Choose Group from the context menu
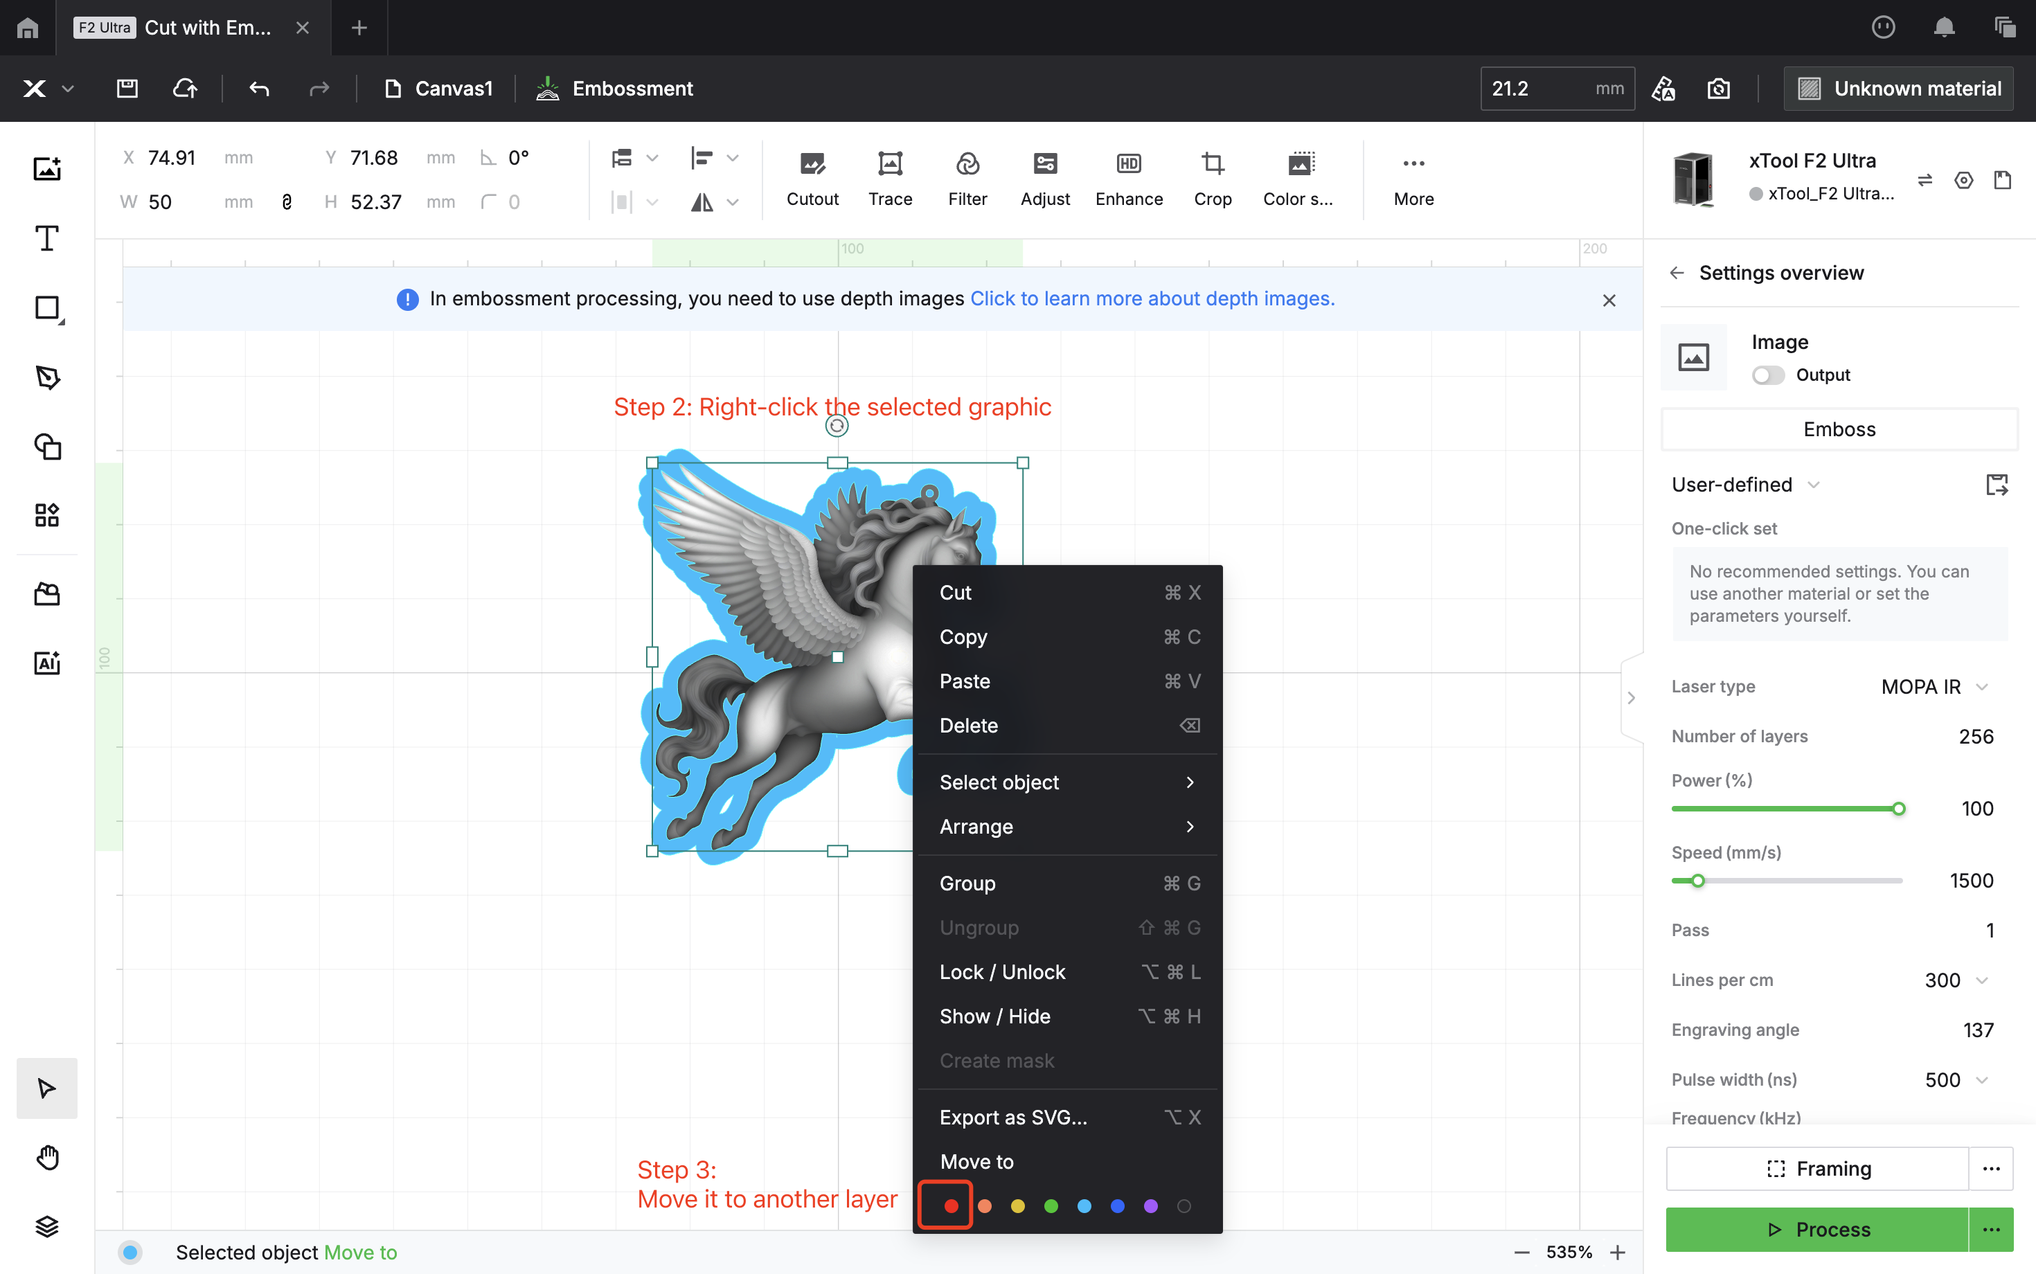2036x1274 pixels. point(1068,883)
